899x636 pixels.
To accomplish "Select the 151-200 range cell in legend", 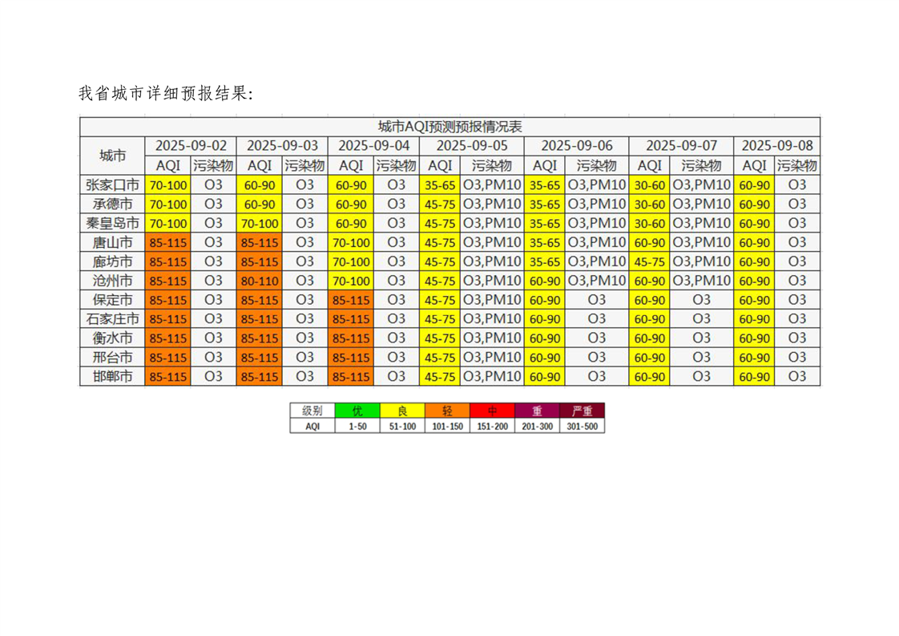I will click(x=492, y=427).
